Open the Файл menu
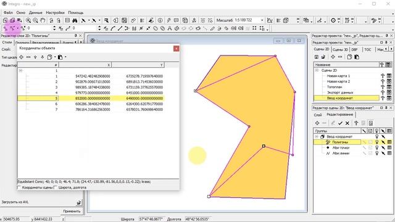Image resolution: width=395 pixels, height=222 pixels. click(x=8, y=12)
